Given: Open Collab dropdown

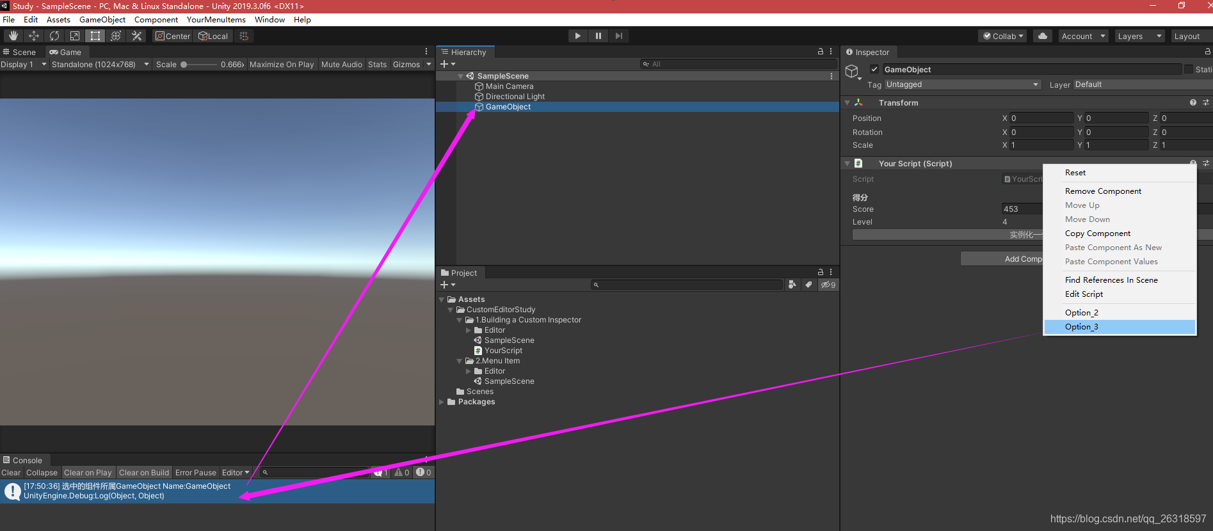Looking at the screenshot, I should pyautogui.click(x=1003, y=36).
